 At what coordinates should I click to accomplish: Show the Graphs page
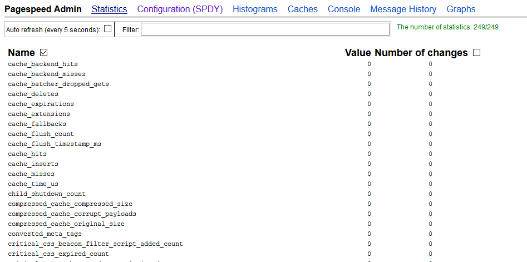click(x=461, y=9)
